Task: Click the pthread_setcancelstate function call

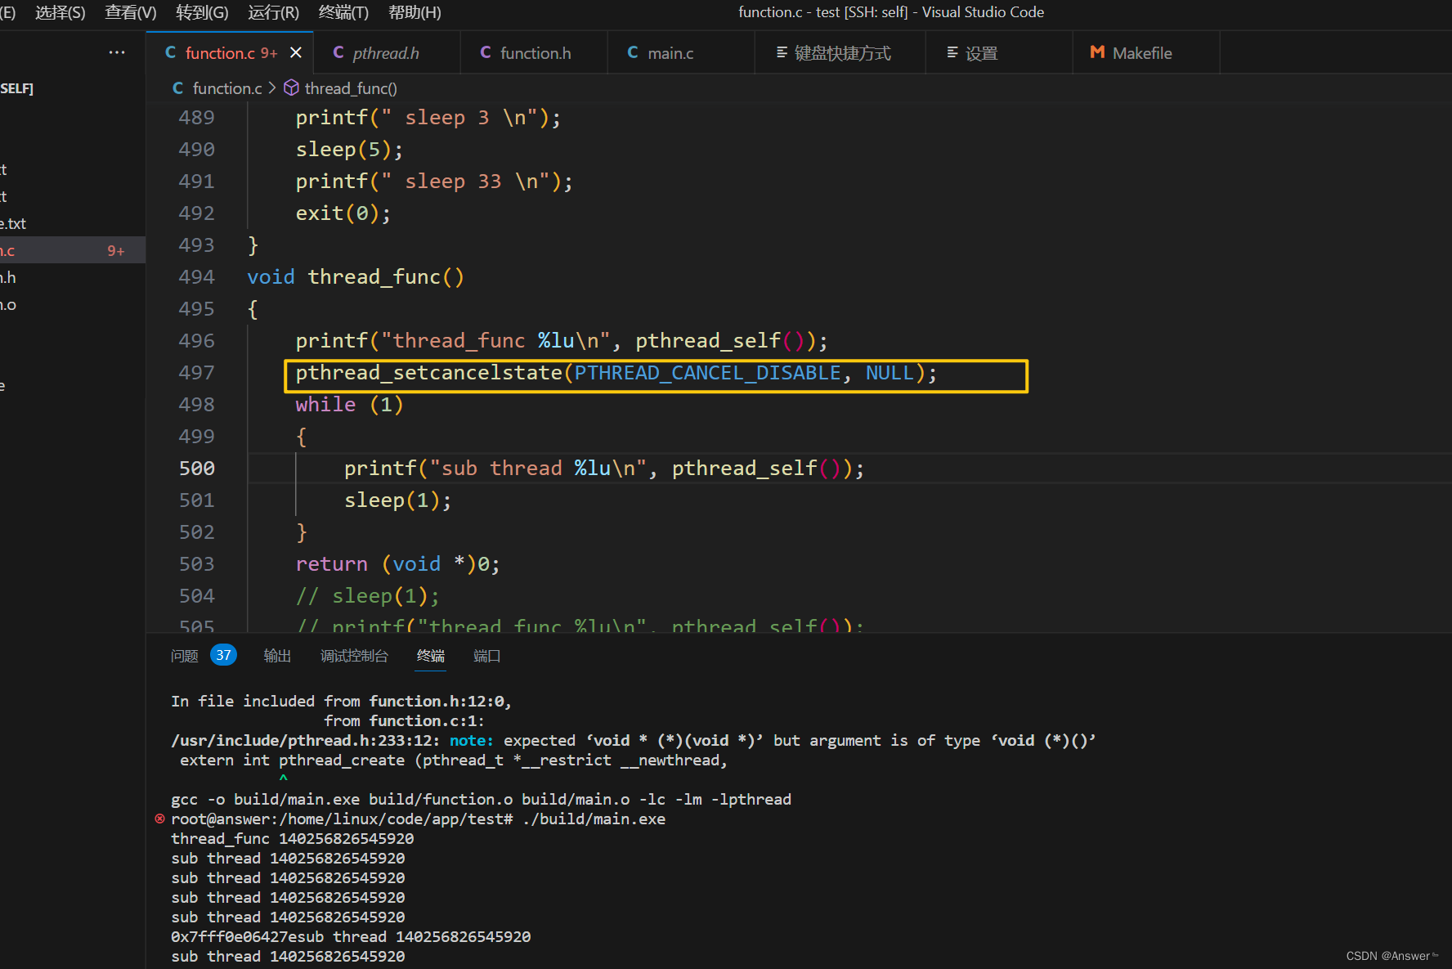Action: 429,373
